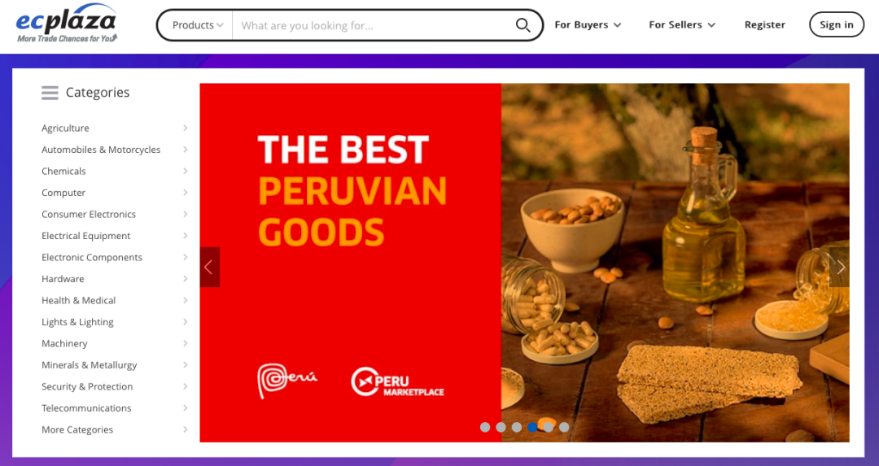Screen dimensions: 879x466
Task: Select the first carousel indicator dot
Action: (x=485, y=427)
